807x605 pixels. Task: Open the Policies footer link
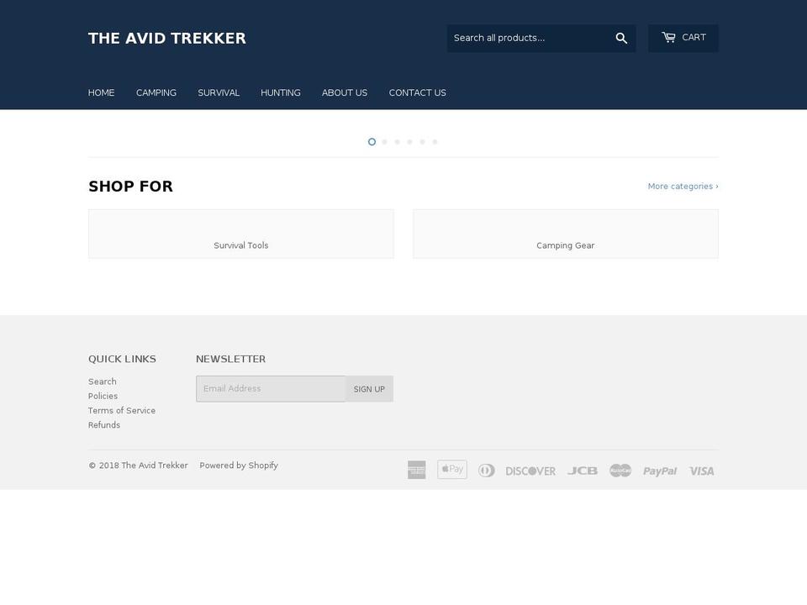103,396
